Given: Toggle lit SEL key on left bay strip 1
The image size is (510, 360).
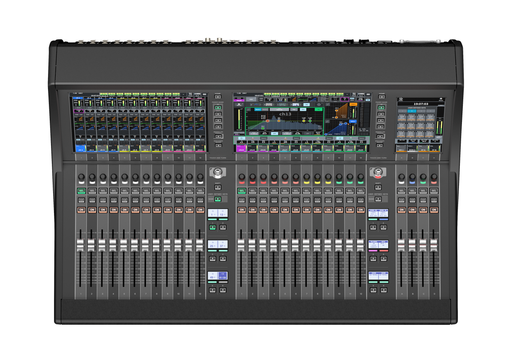Looking at the screenshot, I should pos(81,191).
